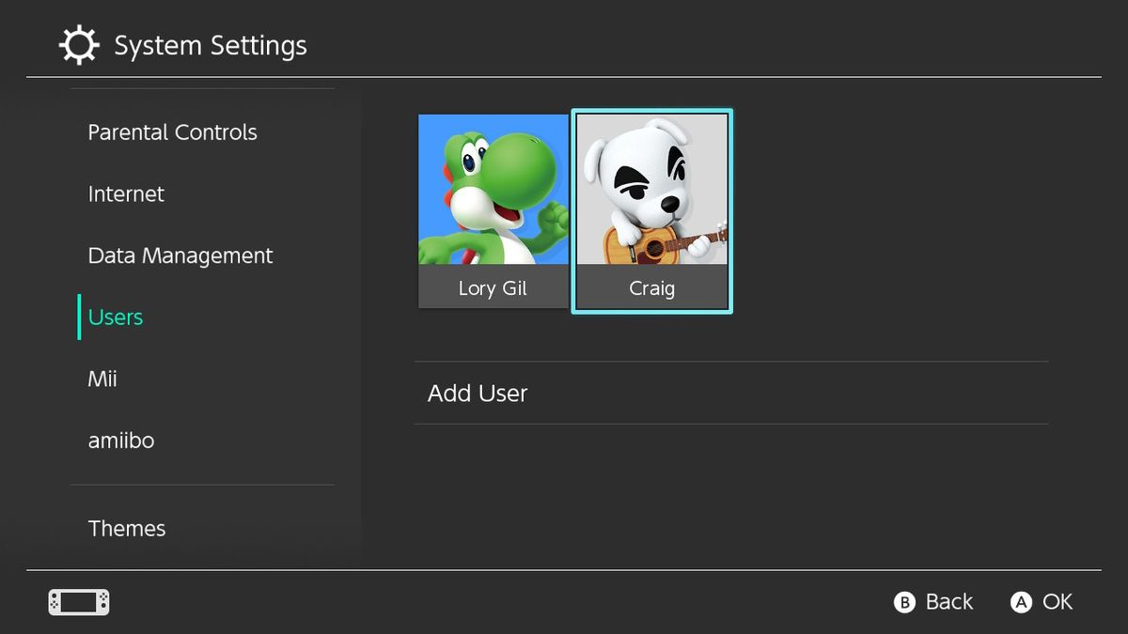The width and height of the screenshot is (1128, 634).
Task: Select the Users menu entry
Action: click(x=114, y=317)
